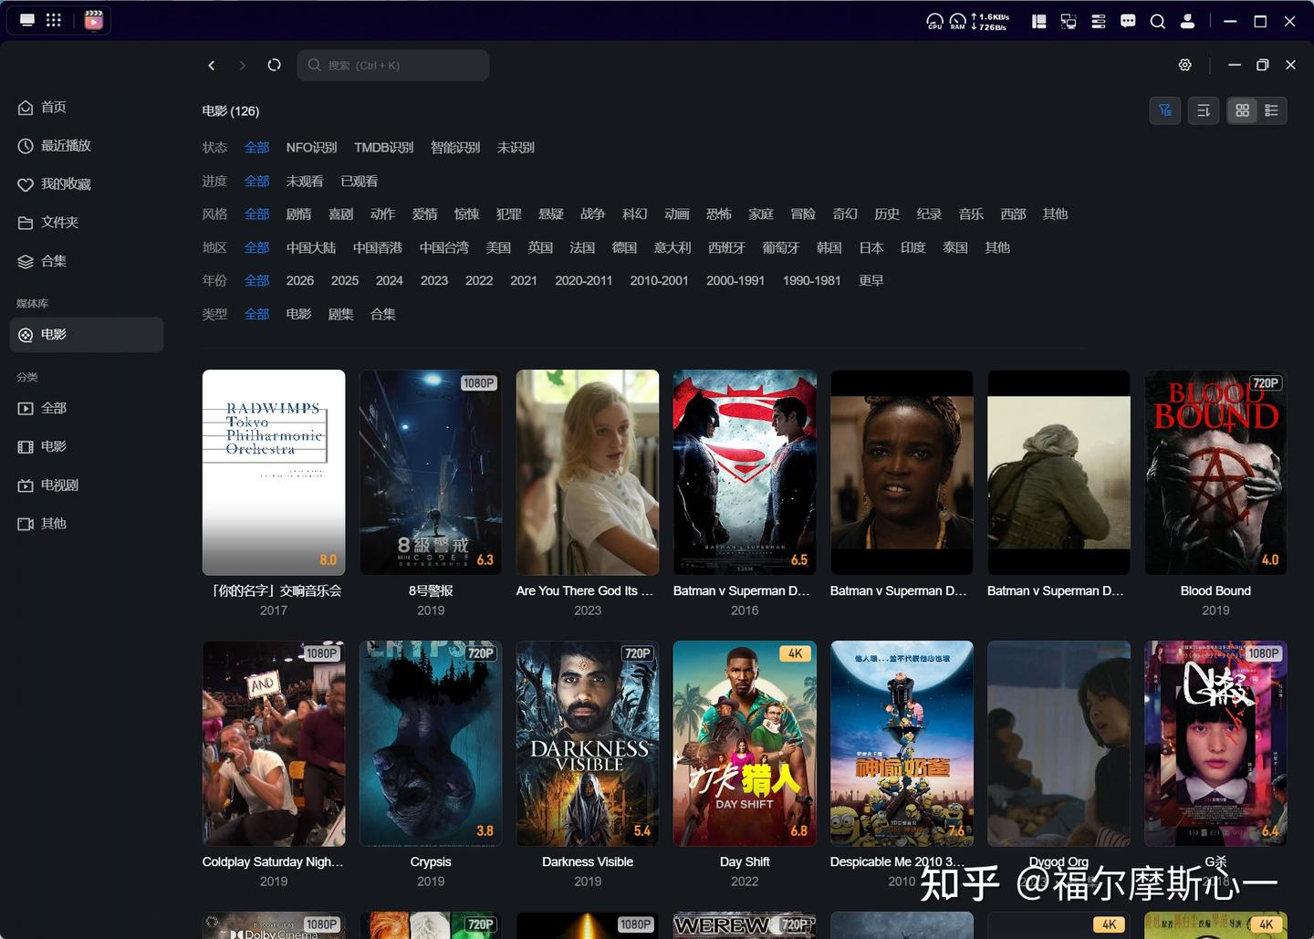The image size is (1314, 939).
Task: Filter status by NFO识别
Action: pos(311,148)
